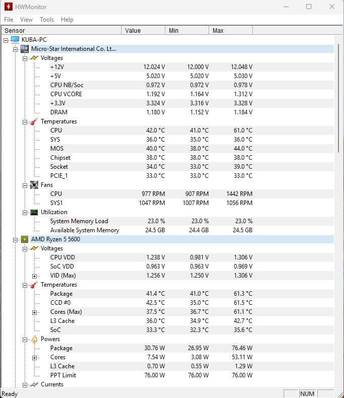The height and width of the screenshot is (398, 344).
Task: Click the Sensor column header
Action: 61,30
